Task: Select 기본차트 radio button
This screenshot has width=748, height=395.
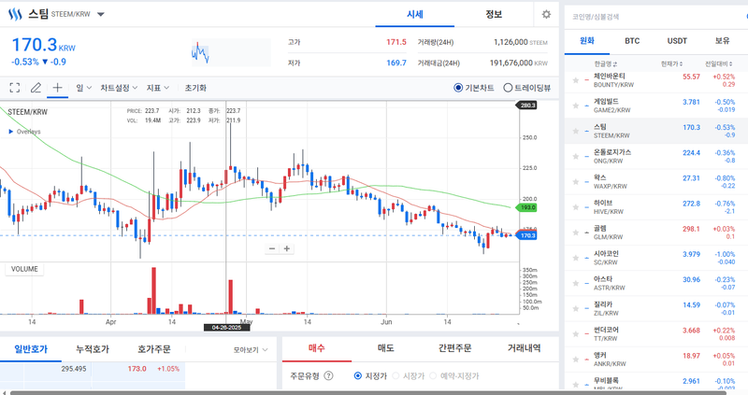Action: pos(458,88)
